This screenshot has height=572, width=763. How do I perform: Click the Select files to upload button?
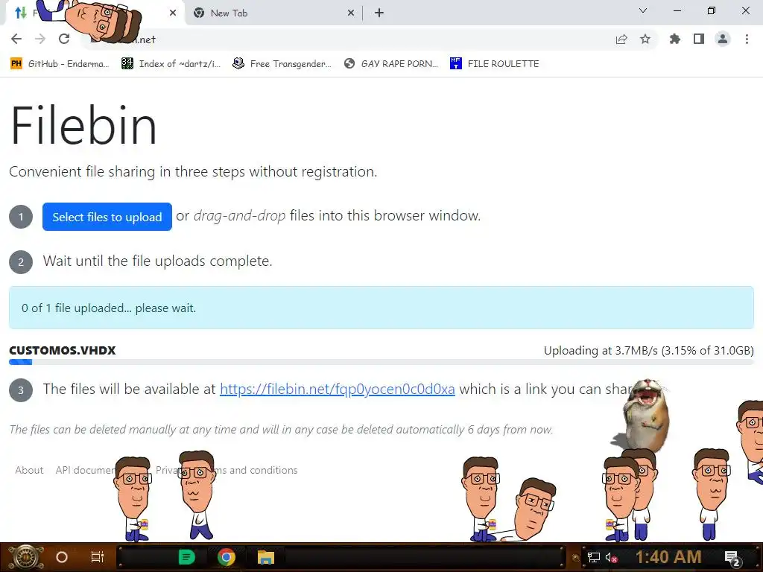[x=107, y=217]
